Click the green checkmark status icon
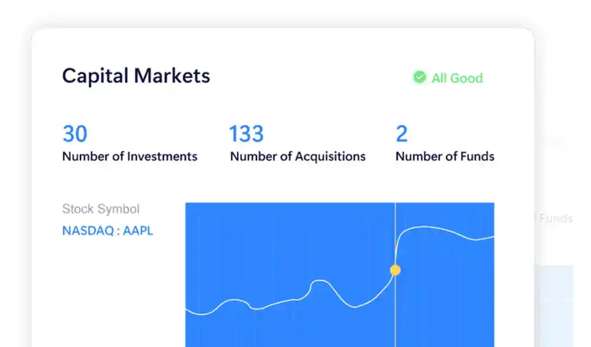 click(x=419, y=77)
